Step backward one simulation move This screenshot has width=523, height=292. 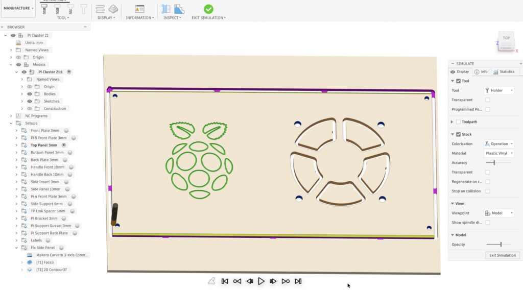(249, 281)
